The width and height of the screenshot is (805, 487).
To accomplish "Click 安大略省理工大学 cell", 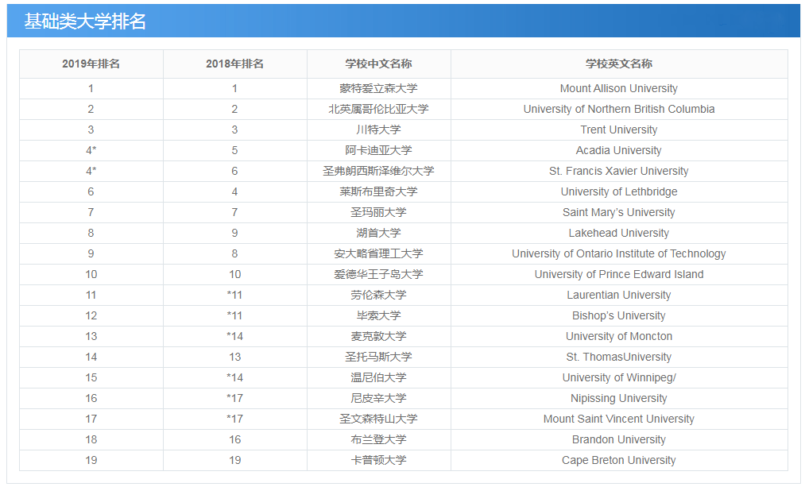I will click(x=378, y=253).
